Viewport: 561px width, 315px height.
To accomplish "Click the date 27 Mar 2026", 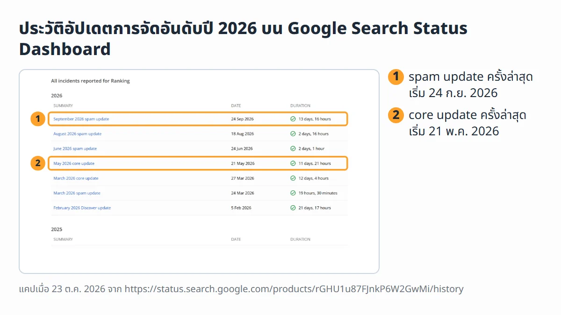I will [x=243, y=178].
